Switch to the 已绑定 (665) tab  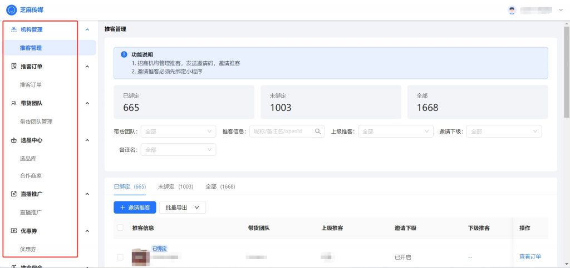click(130, 187)
